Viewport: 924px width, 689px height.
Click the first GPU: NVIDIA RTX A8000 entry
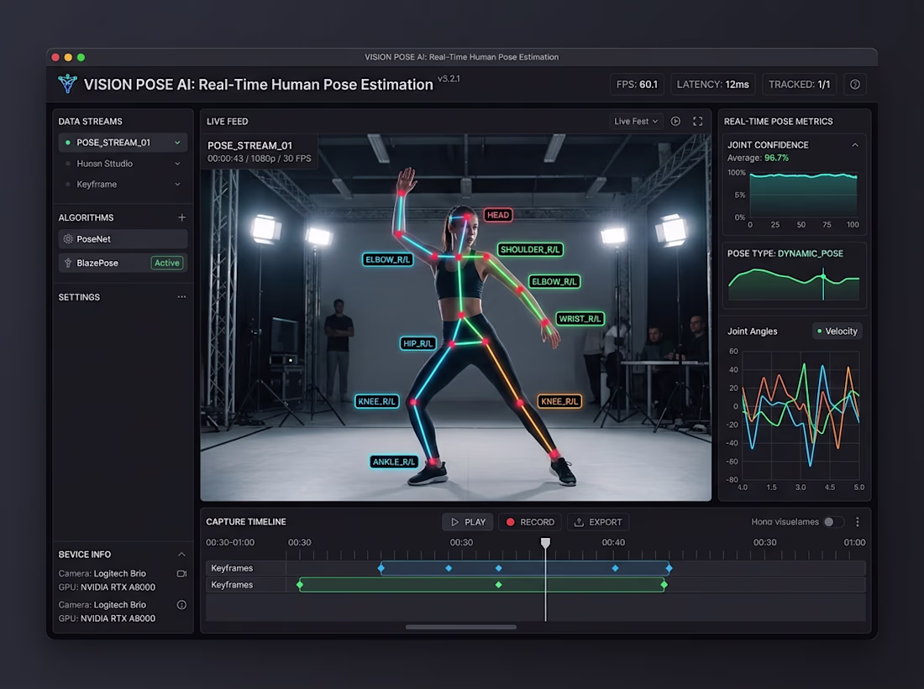(x=107, y=587)
